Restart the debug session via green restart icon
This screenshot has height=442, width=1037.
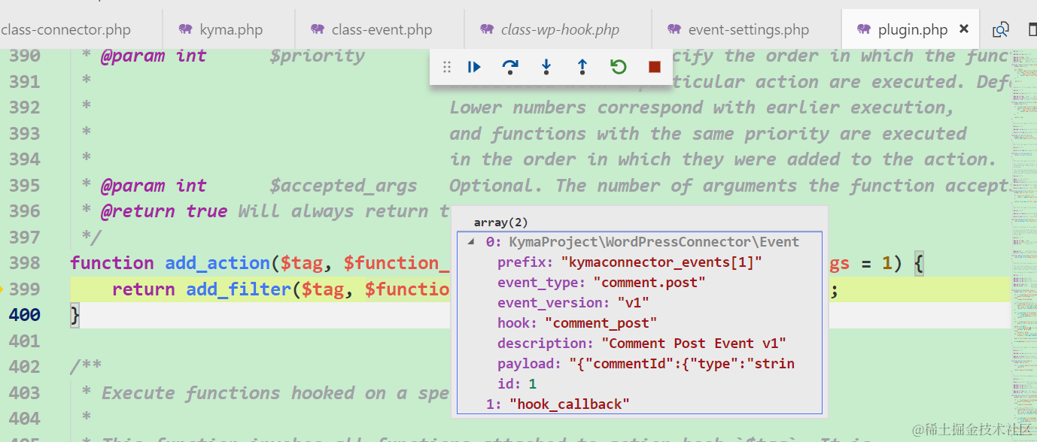[618, 66]
